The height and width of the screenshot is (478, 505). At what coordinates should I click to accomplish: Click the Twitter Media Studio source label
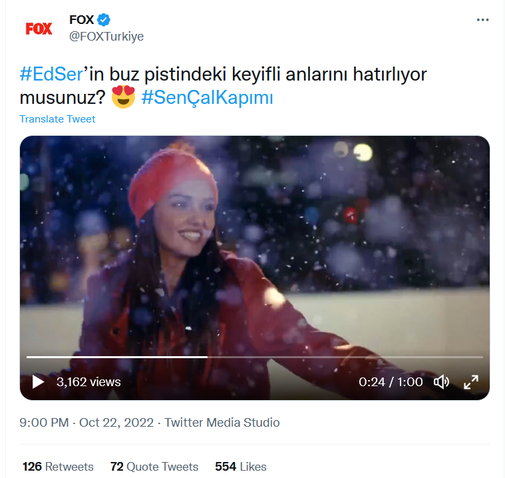coord(222,423)
